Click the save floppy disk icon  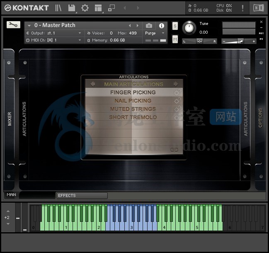pyautogui.click(x=72, y=8)
